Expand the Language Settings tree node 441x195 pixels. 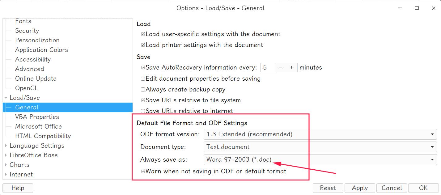click(x=6, y=146)
